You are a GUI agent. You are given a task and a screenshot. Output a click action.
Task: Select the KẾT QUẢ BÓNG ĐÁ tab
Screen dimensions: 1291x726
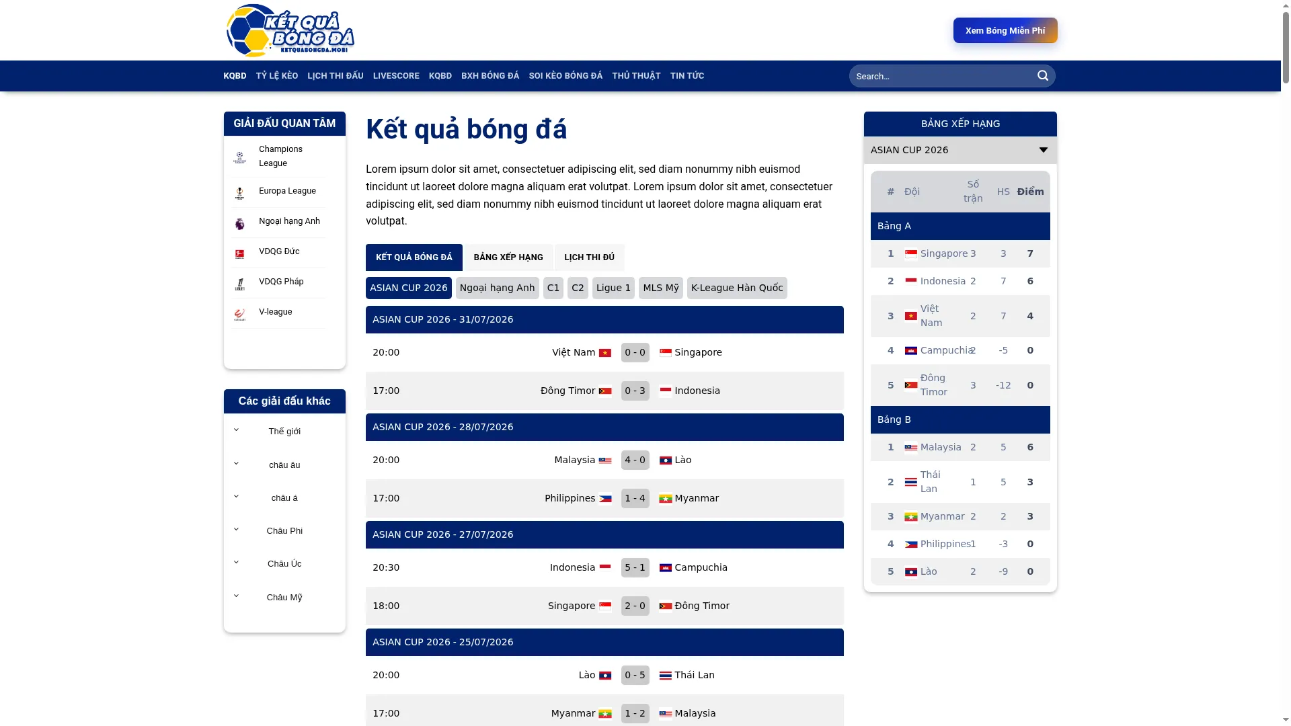(414, 257)
